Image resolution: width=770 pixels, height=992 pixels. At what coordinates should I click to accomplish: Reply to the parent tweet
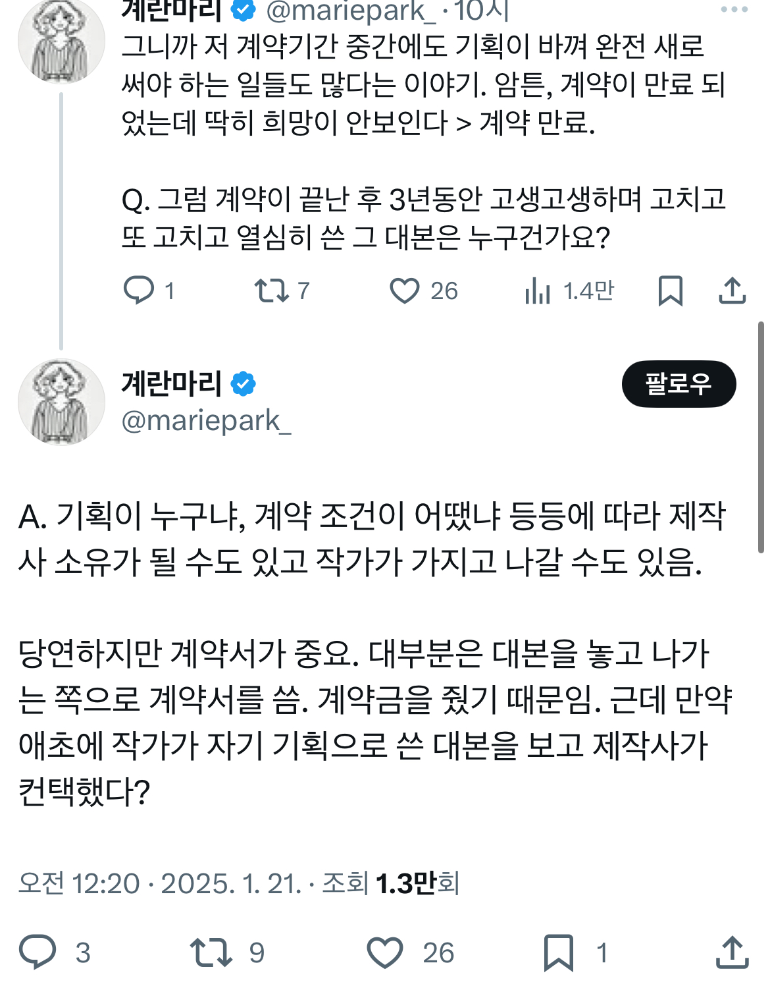[139, 290]
